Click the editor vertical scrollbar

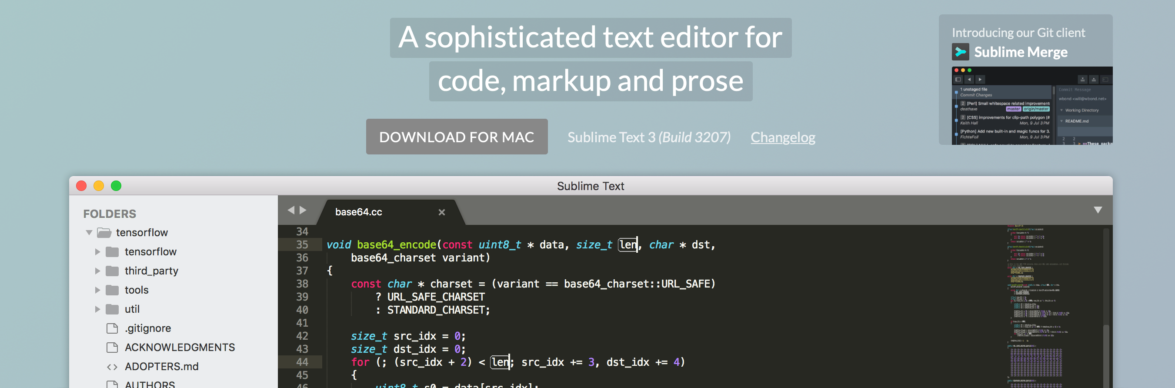1106,356
